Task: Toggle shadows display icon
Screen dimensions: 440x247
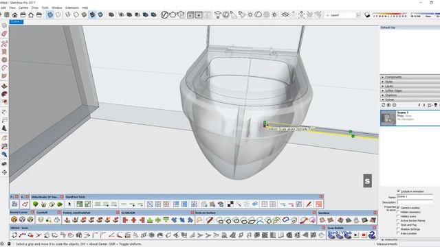Action: tap(367, 15)
